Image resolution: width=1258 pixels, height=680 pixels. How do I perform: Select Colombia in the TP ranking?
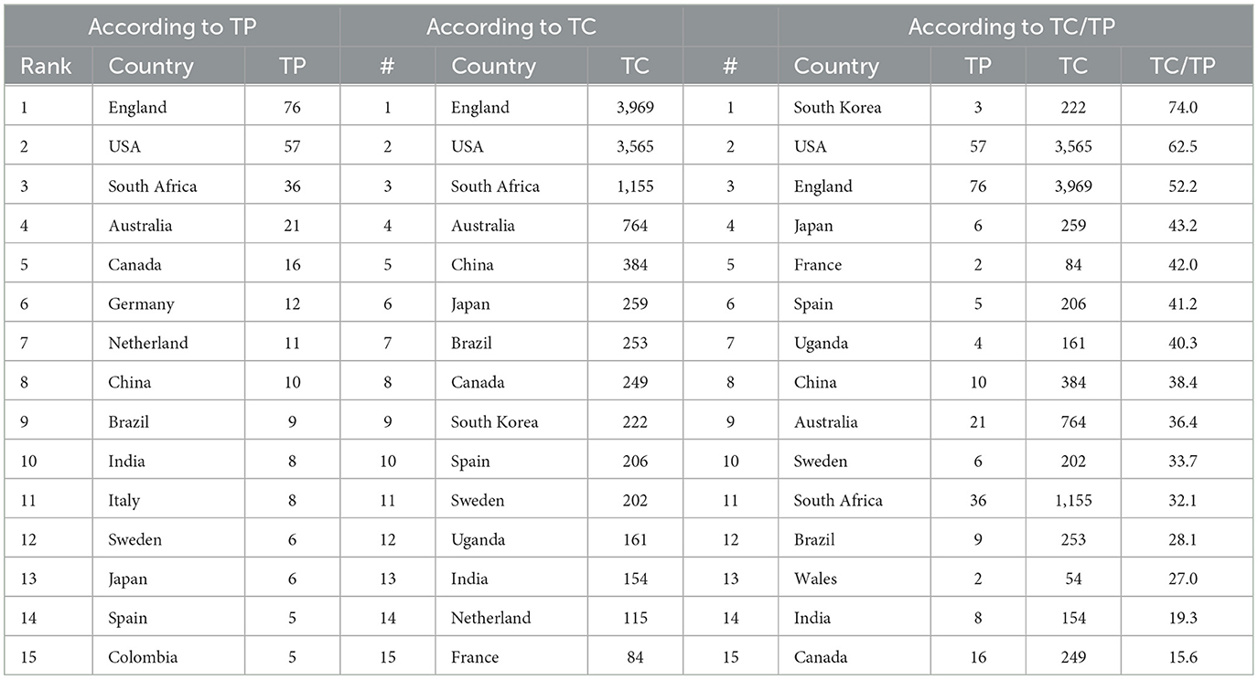pyautogui.click(x=143, y=657)
